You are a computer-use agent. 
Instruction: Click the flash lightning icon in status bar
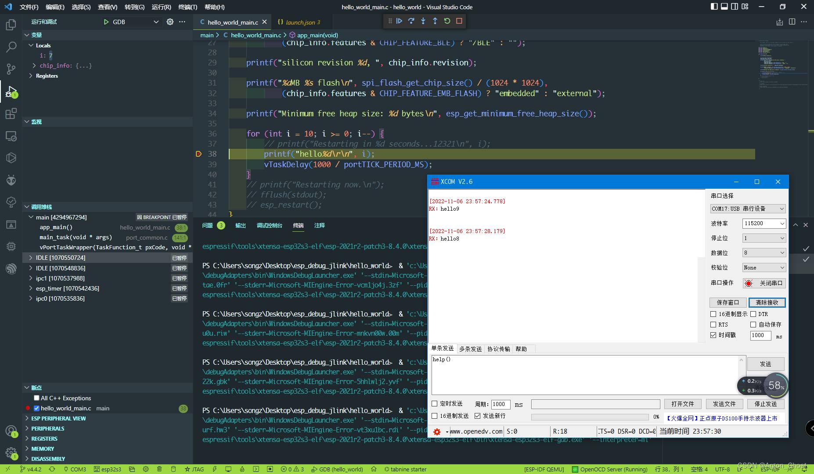click(x=214, y=469)
